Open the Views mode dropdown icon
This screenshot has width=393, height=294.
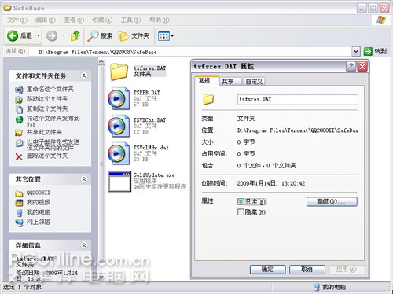pyautogui.click(x=166, y=36)
